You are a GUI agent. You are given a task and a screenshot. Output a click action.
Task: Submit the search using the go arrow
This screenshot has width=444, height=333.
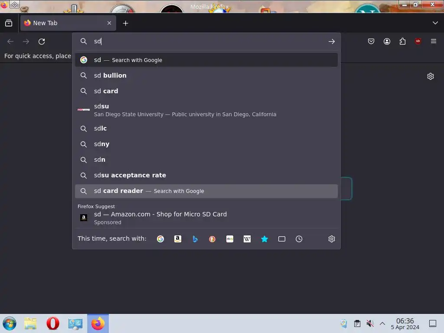click(x=332, y=42)
